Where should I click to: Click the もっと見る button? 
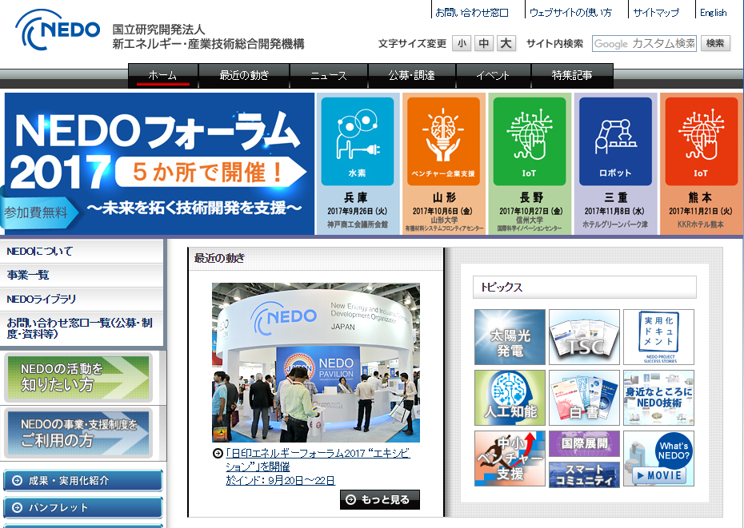(x=379, y=499)
